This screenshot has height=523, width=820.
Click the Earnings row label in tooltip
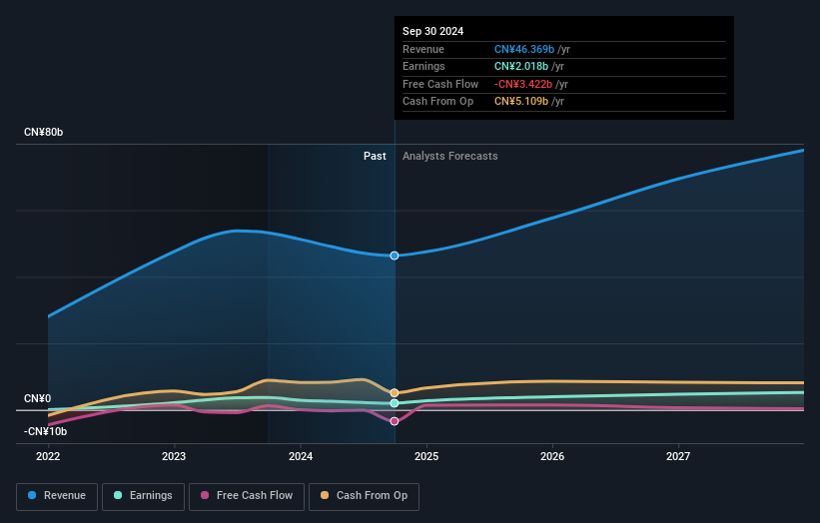[x=423, y=66]
